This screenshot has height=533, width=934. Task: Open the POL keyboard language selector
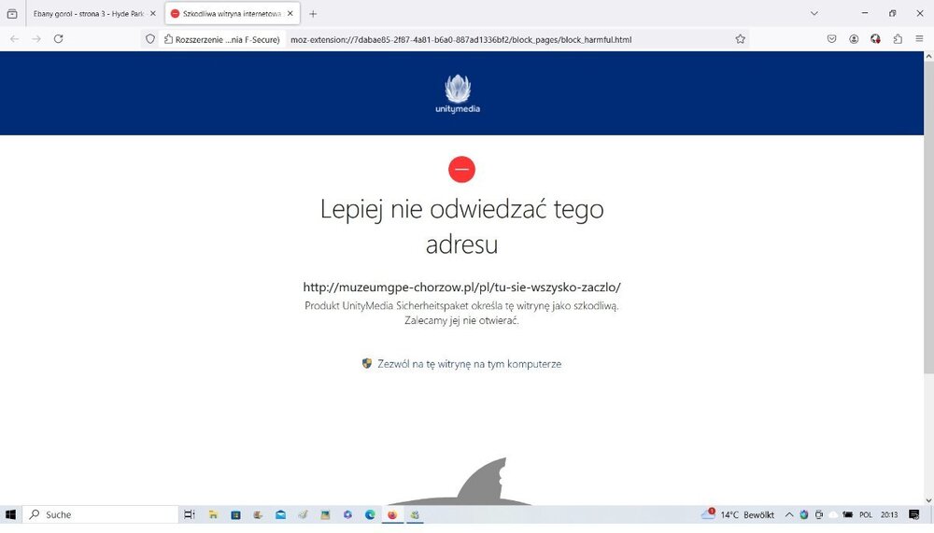866,514
